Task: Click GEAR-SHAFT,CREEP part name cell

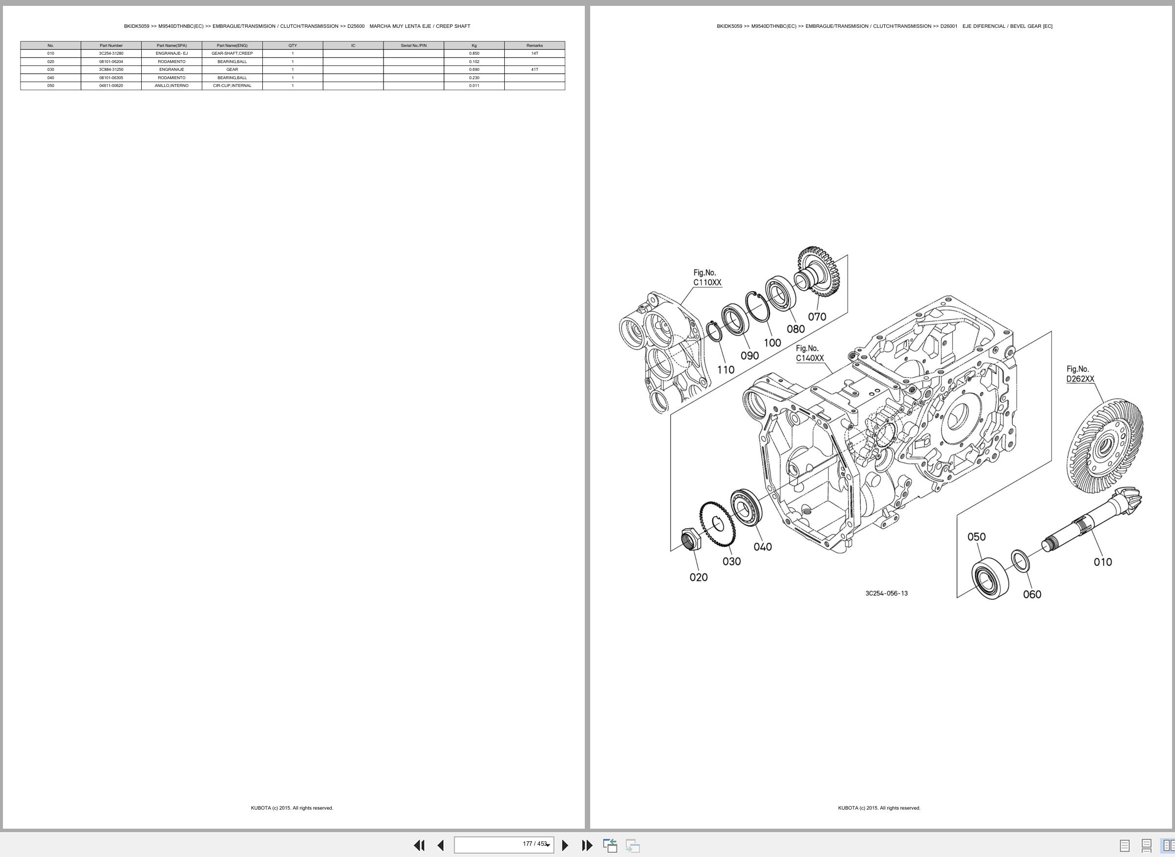Action: 232,53
